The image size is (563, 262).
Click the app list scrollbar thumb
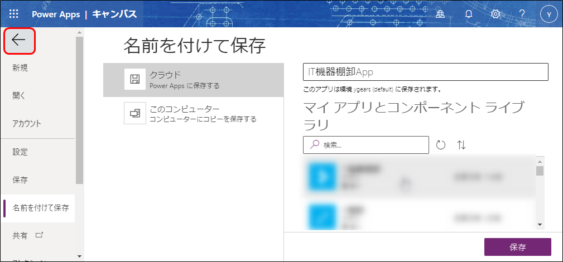click(540, 171)
